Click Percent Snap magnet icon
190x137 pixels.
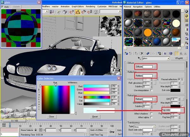84,12
